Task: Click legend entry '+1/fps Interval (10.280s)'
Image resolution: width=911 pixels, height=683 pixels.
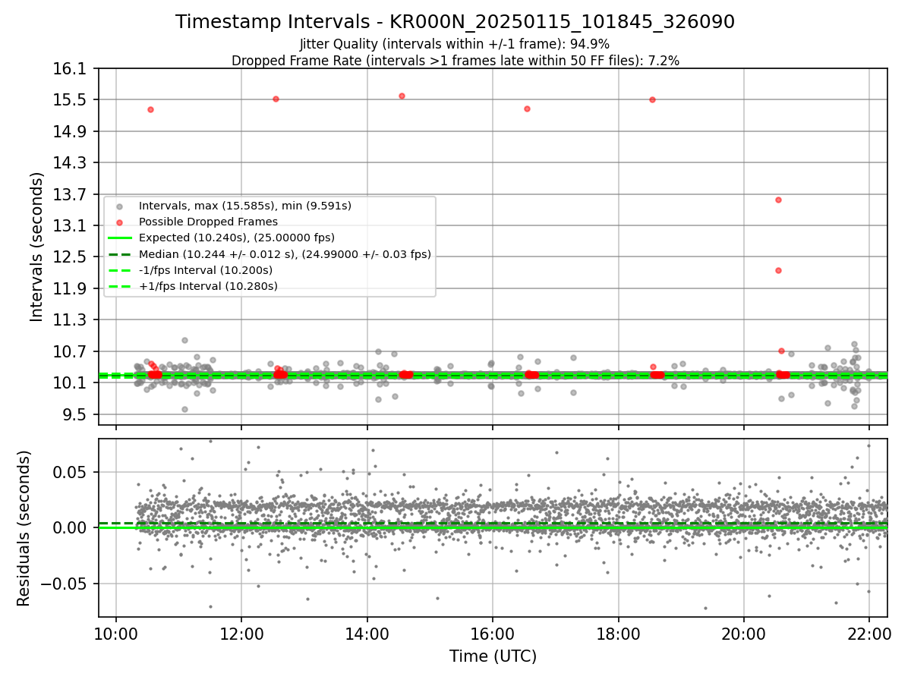Action: [x=208, y=286]
